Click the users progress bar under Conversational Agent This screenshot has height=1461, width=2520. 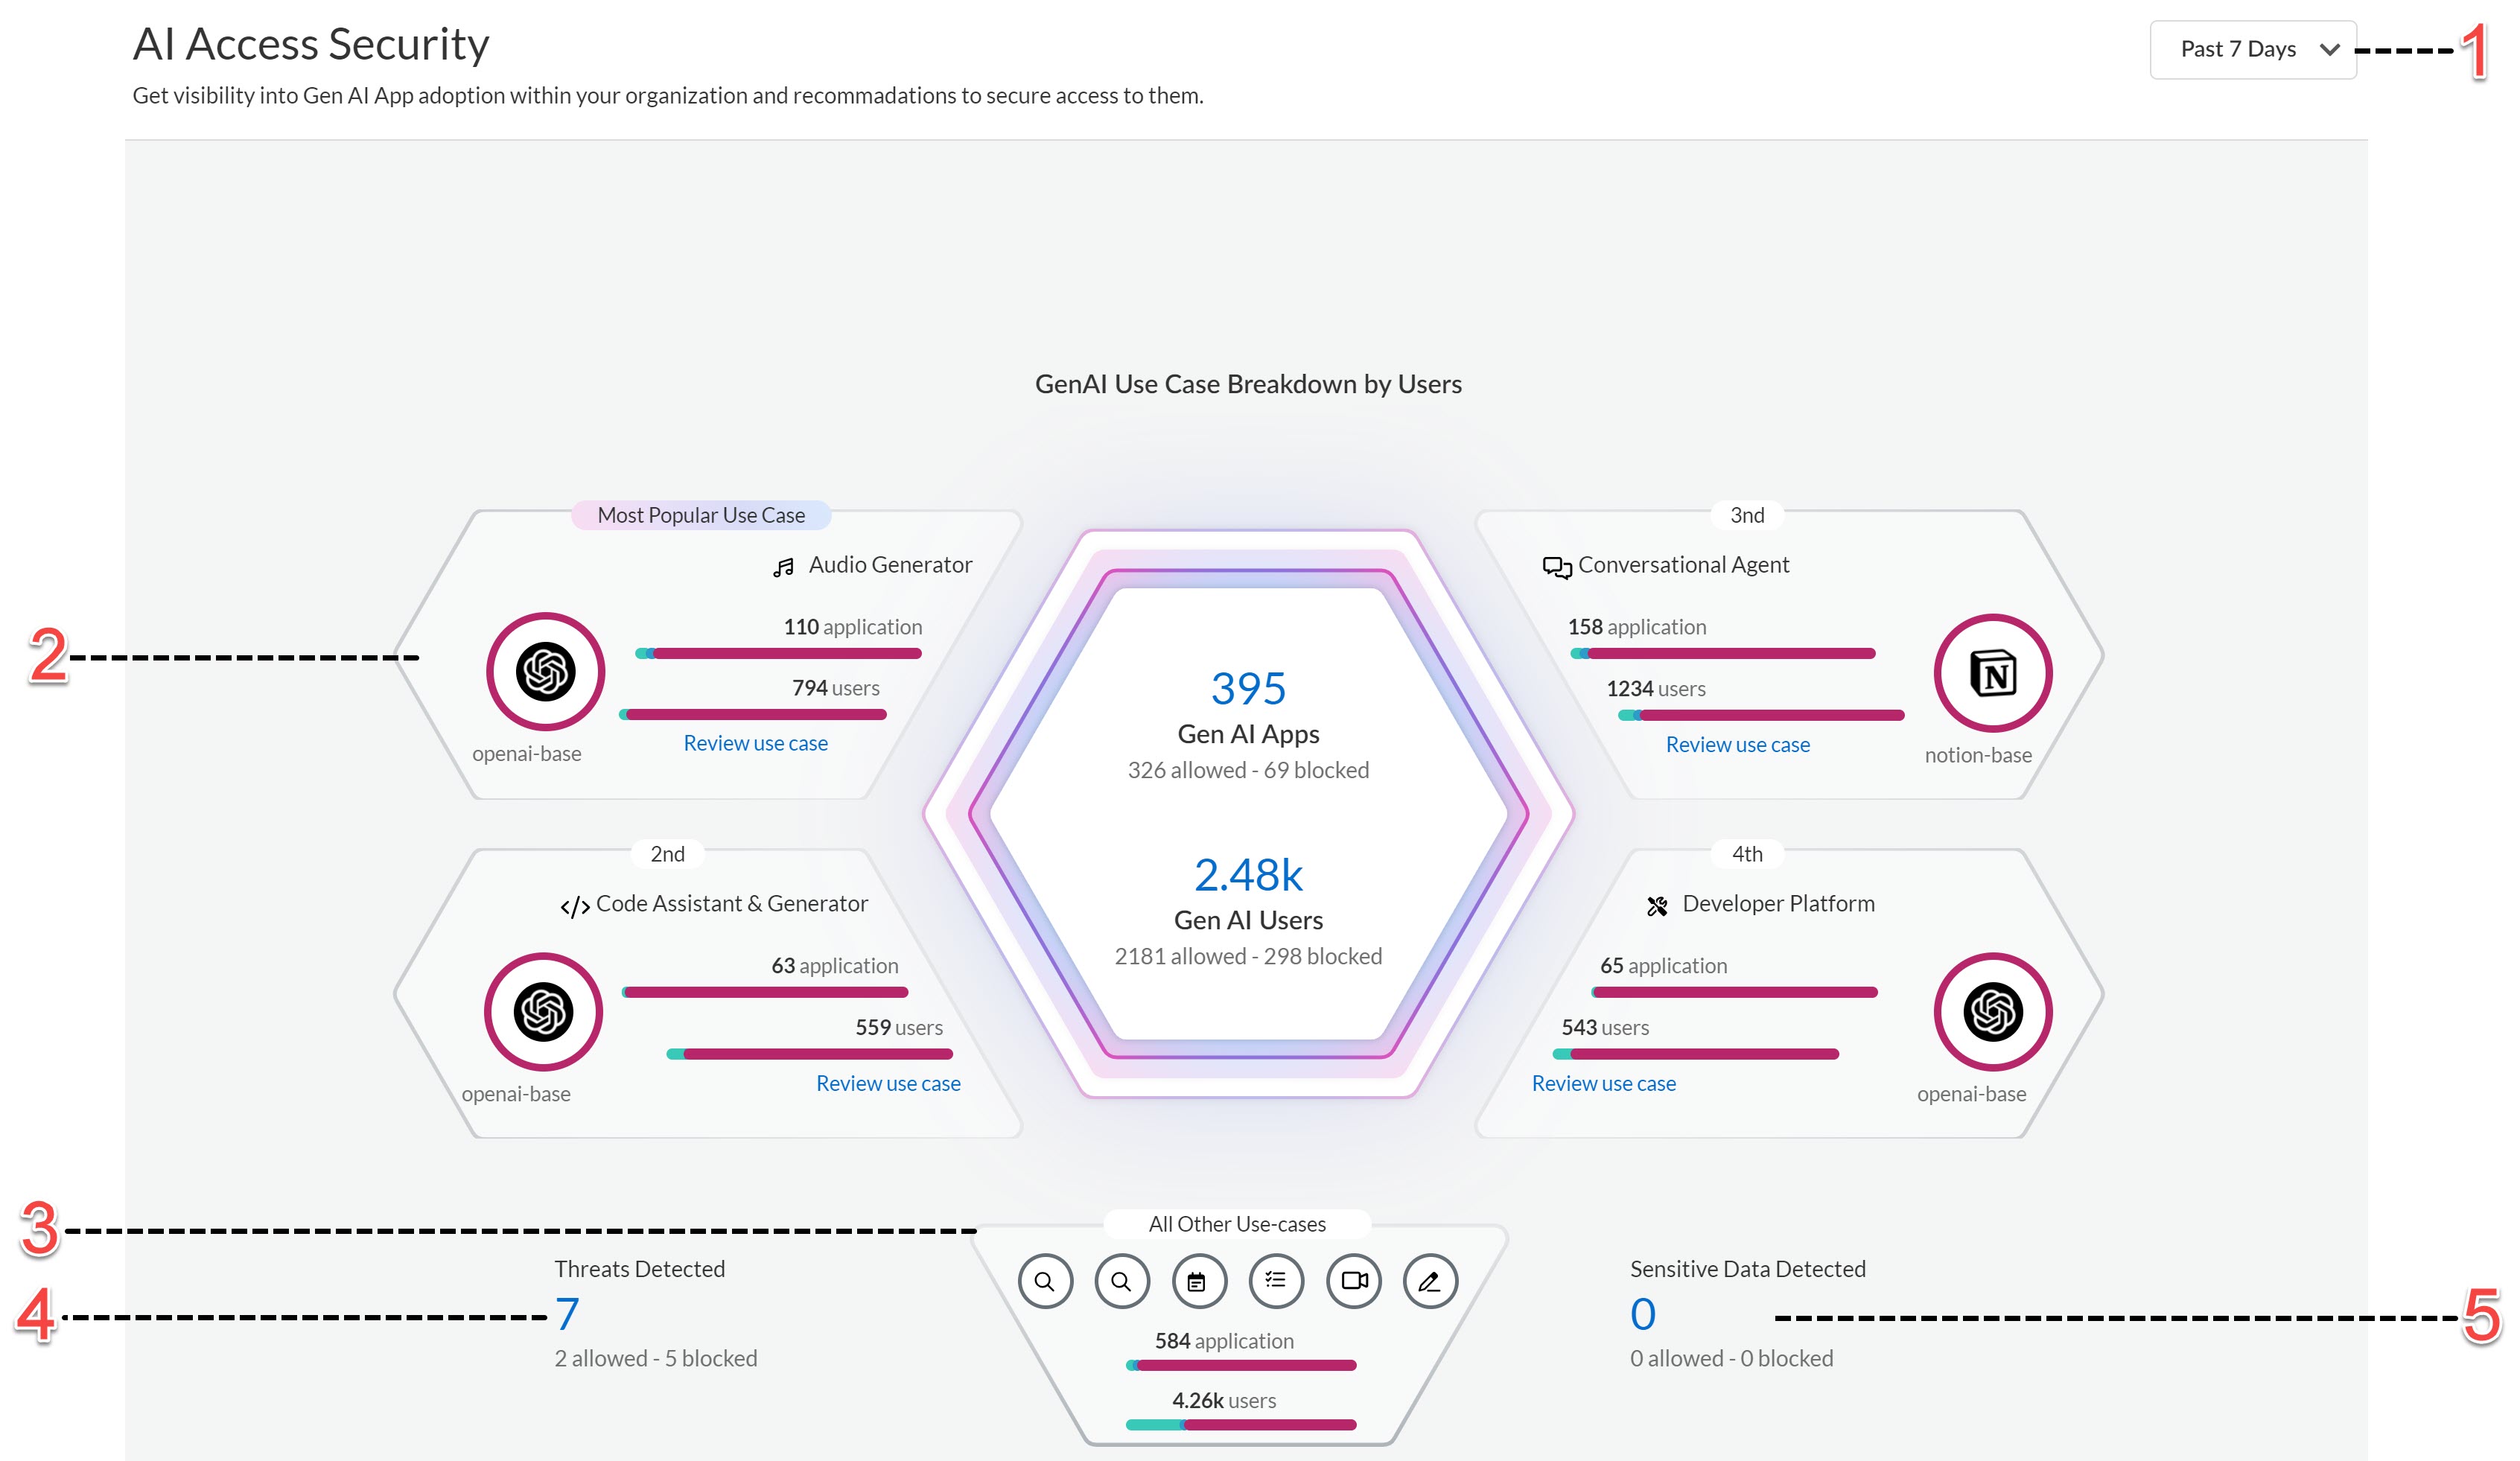tap(1763, 715)
